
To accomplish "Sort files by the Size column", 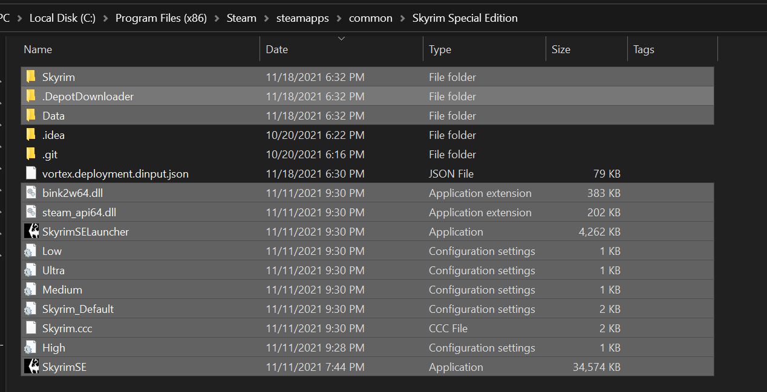I will pos(587,50).
